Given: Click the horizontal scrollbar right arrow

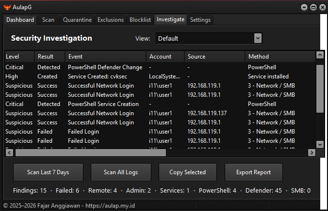Looking at the screenshot, I should (312, 153).
